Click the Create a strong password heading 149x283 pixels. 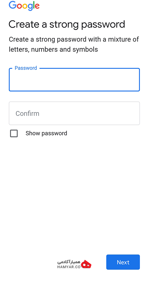coord(67,25)
